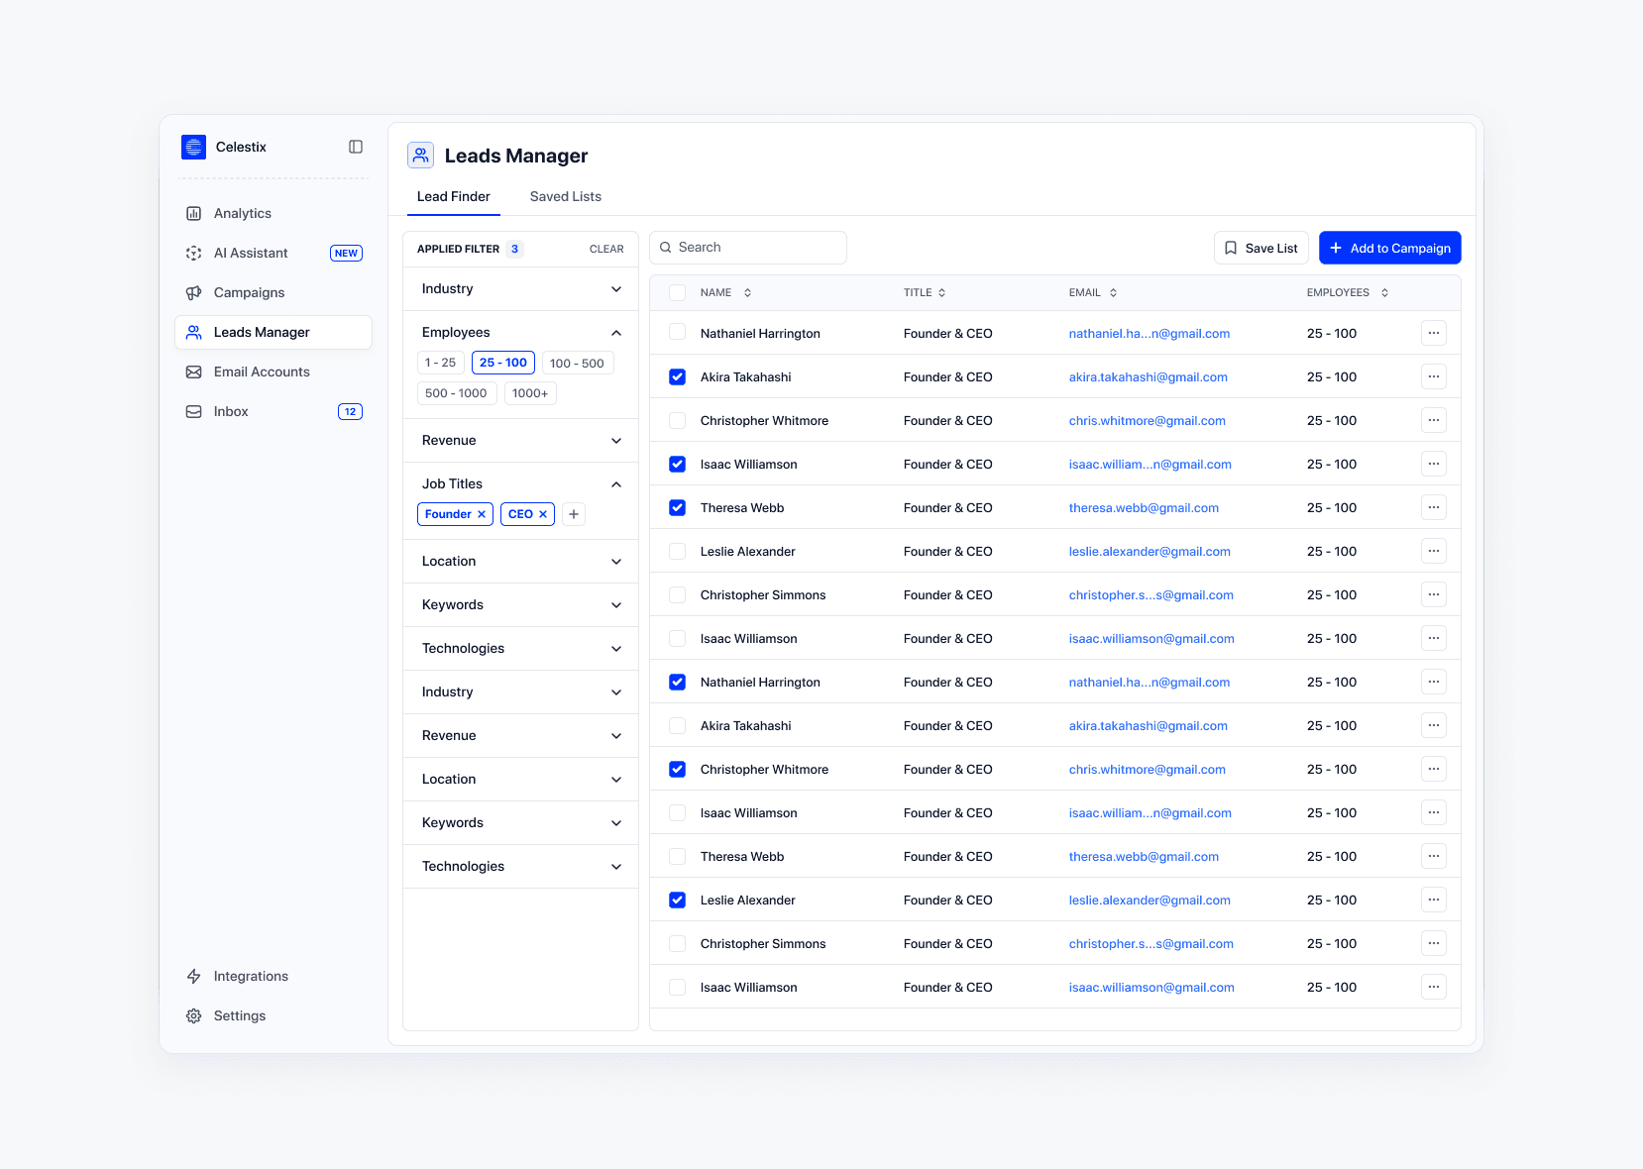
Task: Click the Leads Manager header people icon
Action: point(421,156)
